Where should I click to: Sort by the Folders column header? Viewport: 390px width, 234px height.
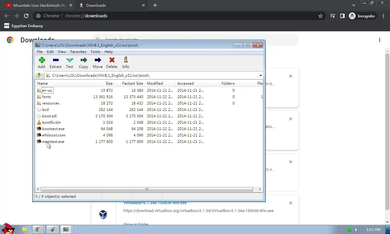point(221,83)
